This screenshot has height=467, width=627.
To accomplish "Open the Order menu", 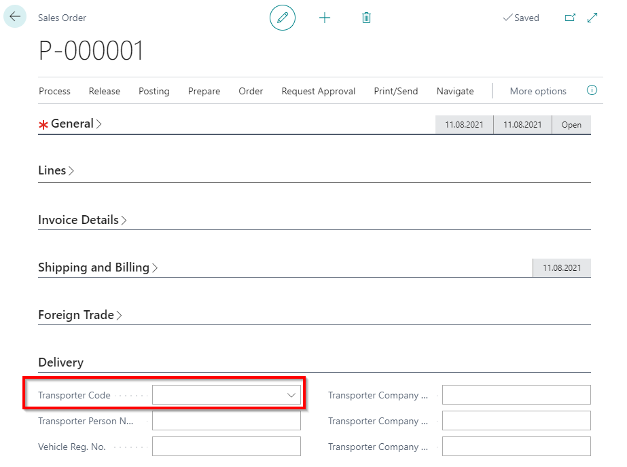I will [251, 91].
